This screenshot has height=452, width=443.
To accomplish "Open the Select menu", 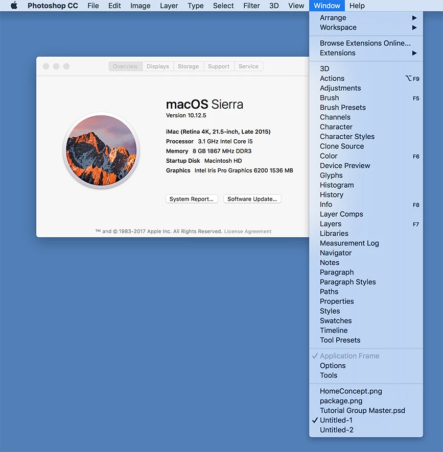I will point(223,6).
